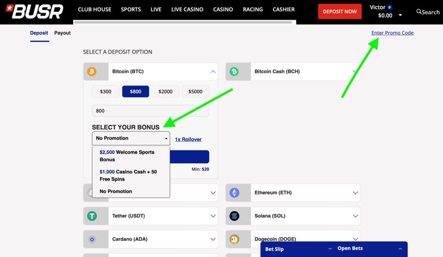Screen dimensions: 443x257
Task: Click the Bitcoin Cash (BCH) label
Action: [x=277, y=72]
